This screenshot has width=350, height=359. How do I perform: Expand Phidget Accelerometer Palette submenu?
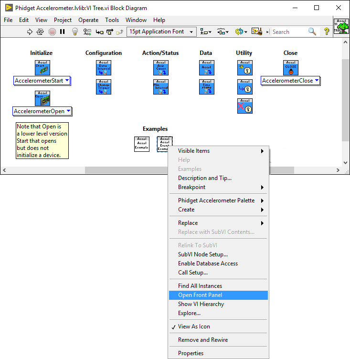tap(218, 201)
